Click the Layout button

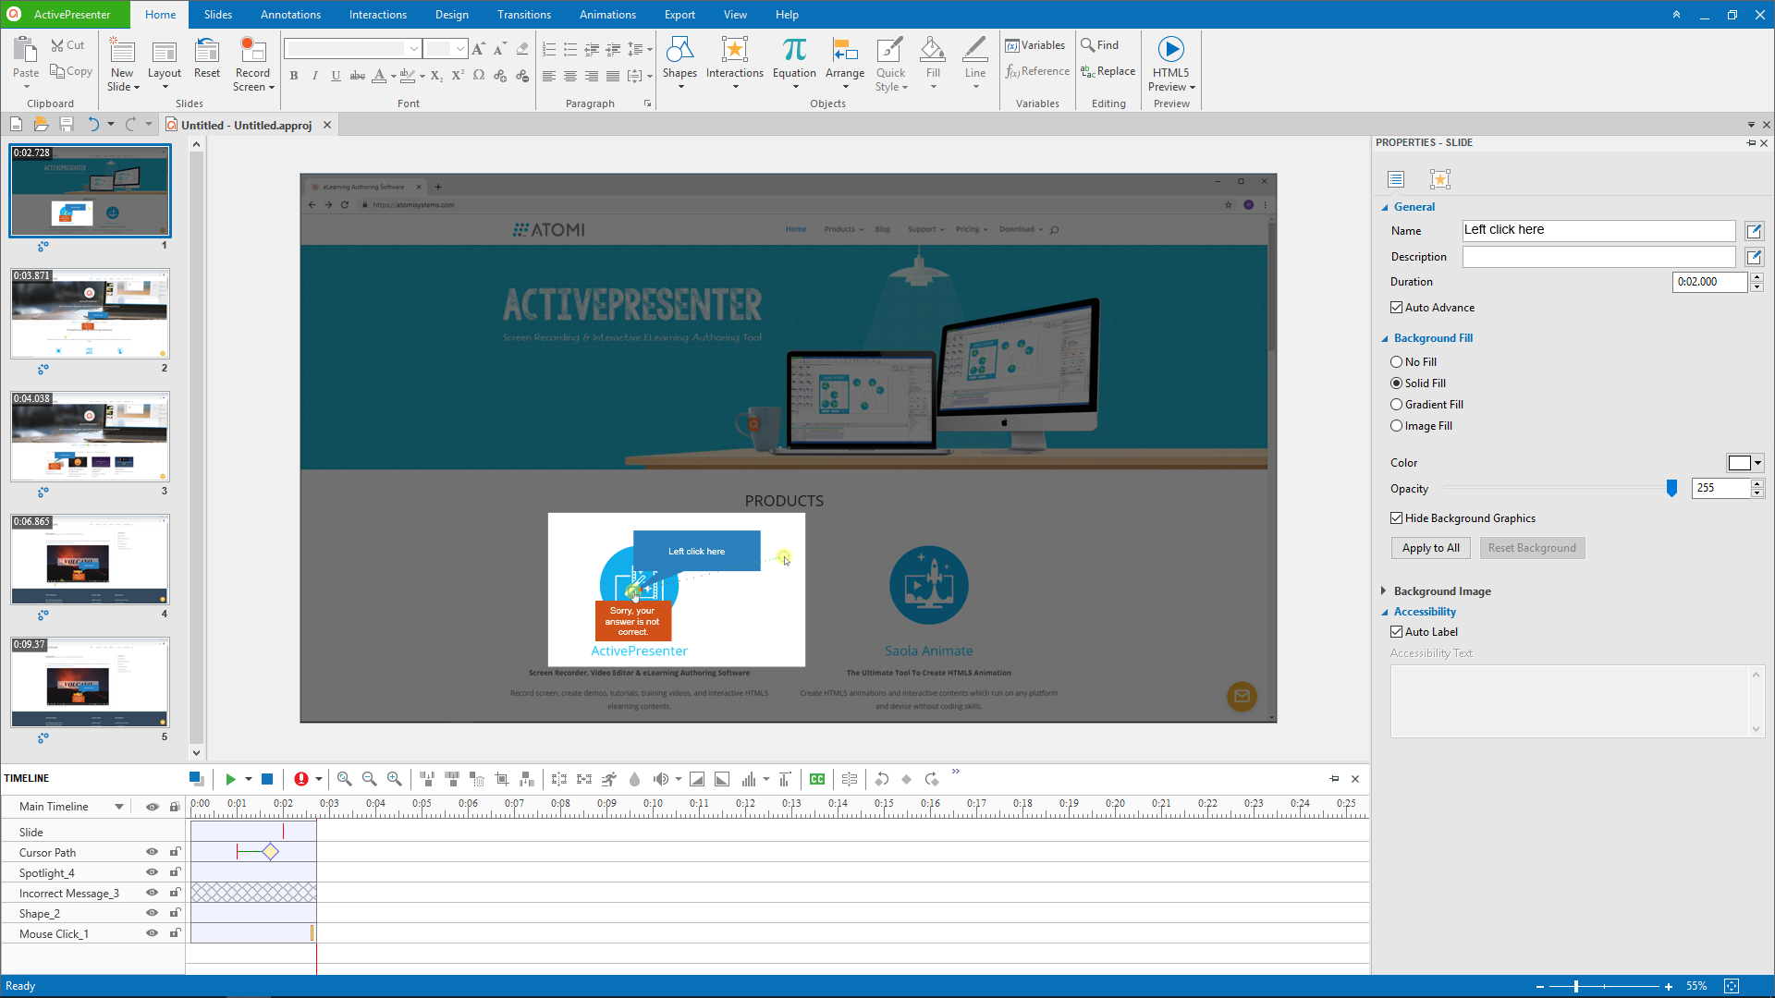(165, 63)
